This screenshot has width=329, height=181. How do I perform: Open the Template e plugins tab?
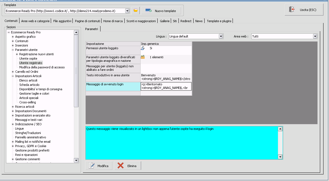[219, 21]
